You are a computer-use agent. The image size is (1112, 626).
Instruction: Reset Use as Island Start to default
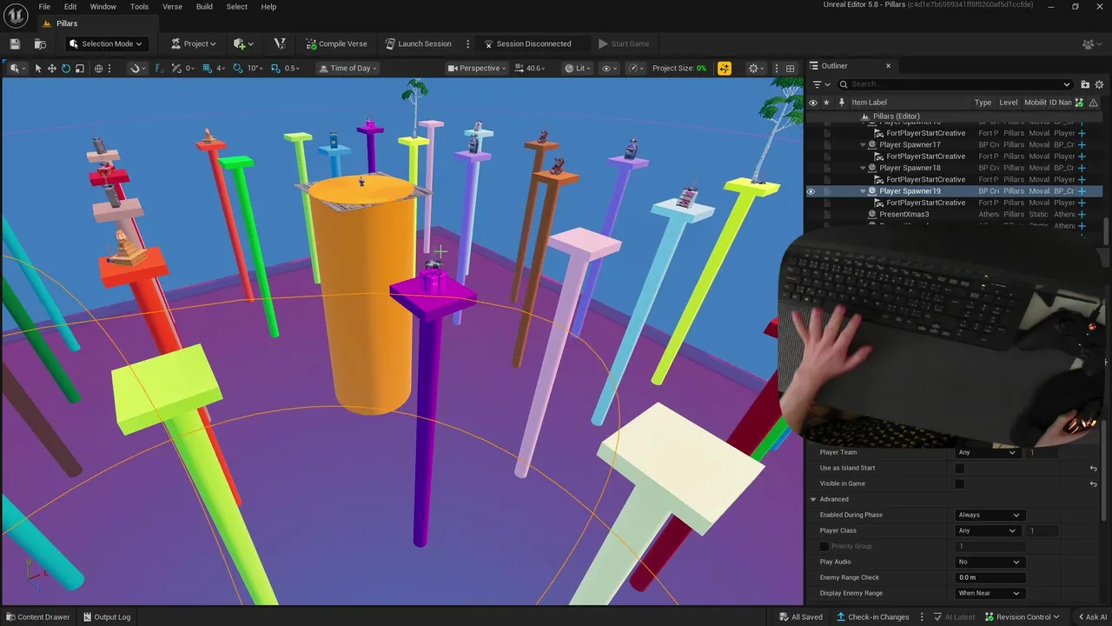coord(1093,468)
